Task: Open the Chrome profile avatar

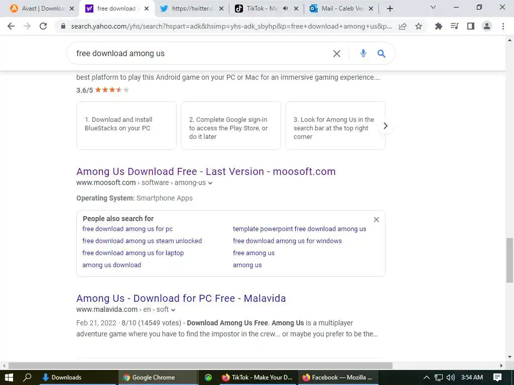Action: [487, 26]
